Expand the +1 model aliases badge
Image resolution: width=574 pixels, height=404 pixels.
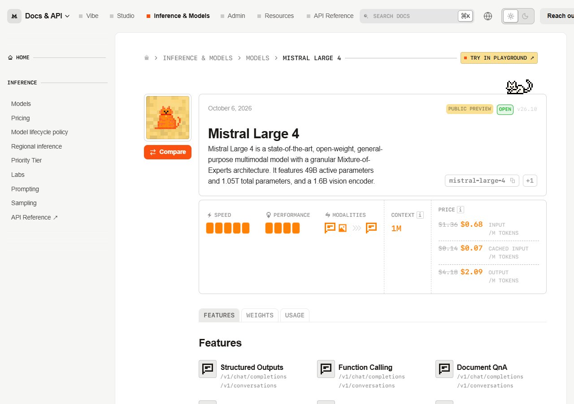click(530, 181)
